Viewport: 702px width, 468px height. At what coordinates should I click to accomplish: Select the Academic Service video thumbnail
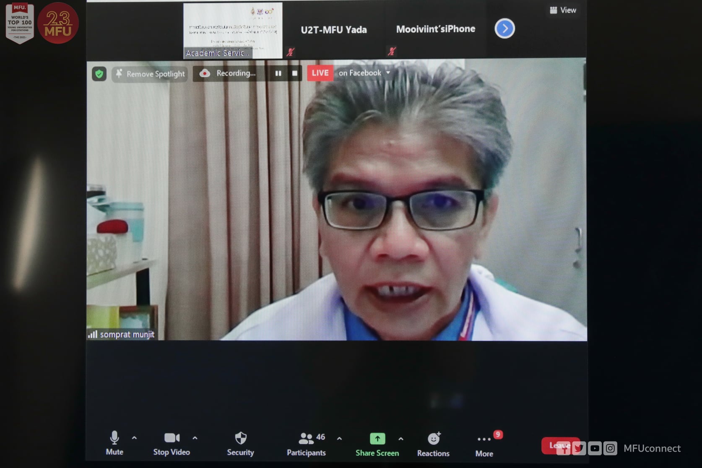pos(233,30)
